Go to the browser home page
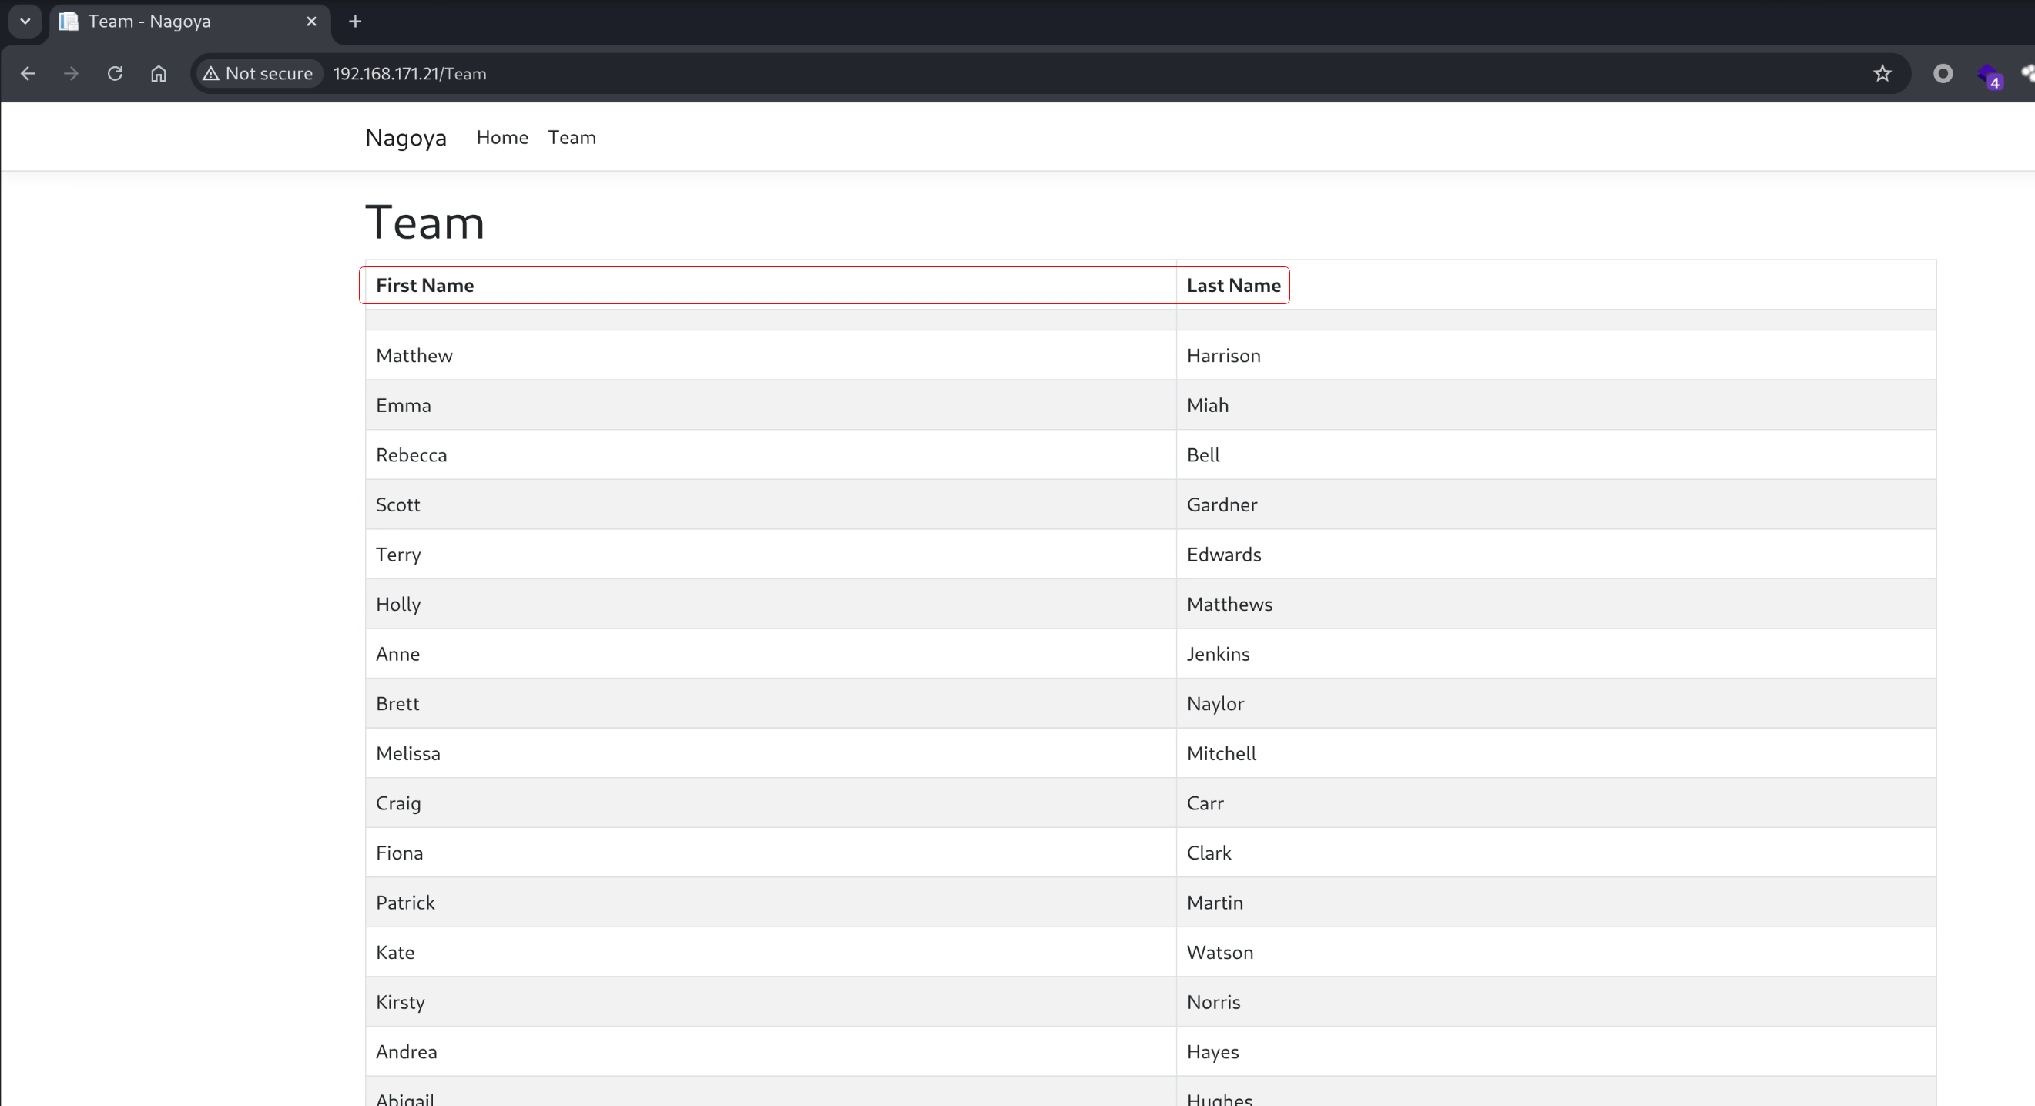 159,73
